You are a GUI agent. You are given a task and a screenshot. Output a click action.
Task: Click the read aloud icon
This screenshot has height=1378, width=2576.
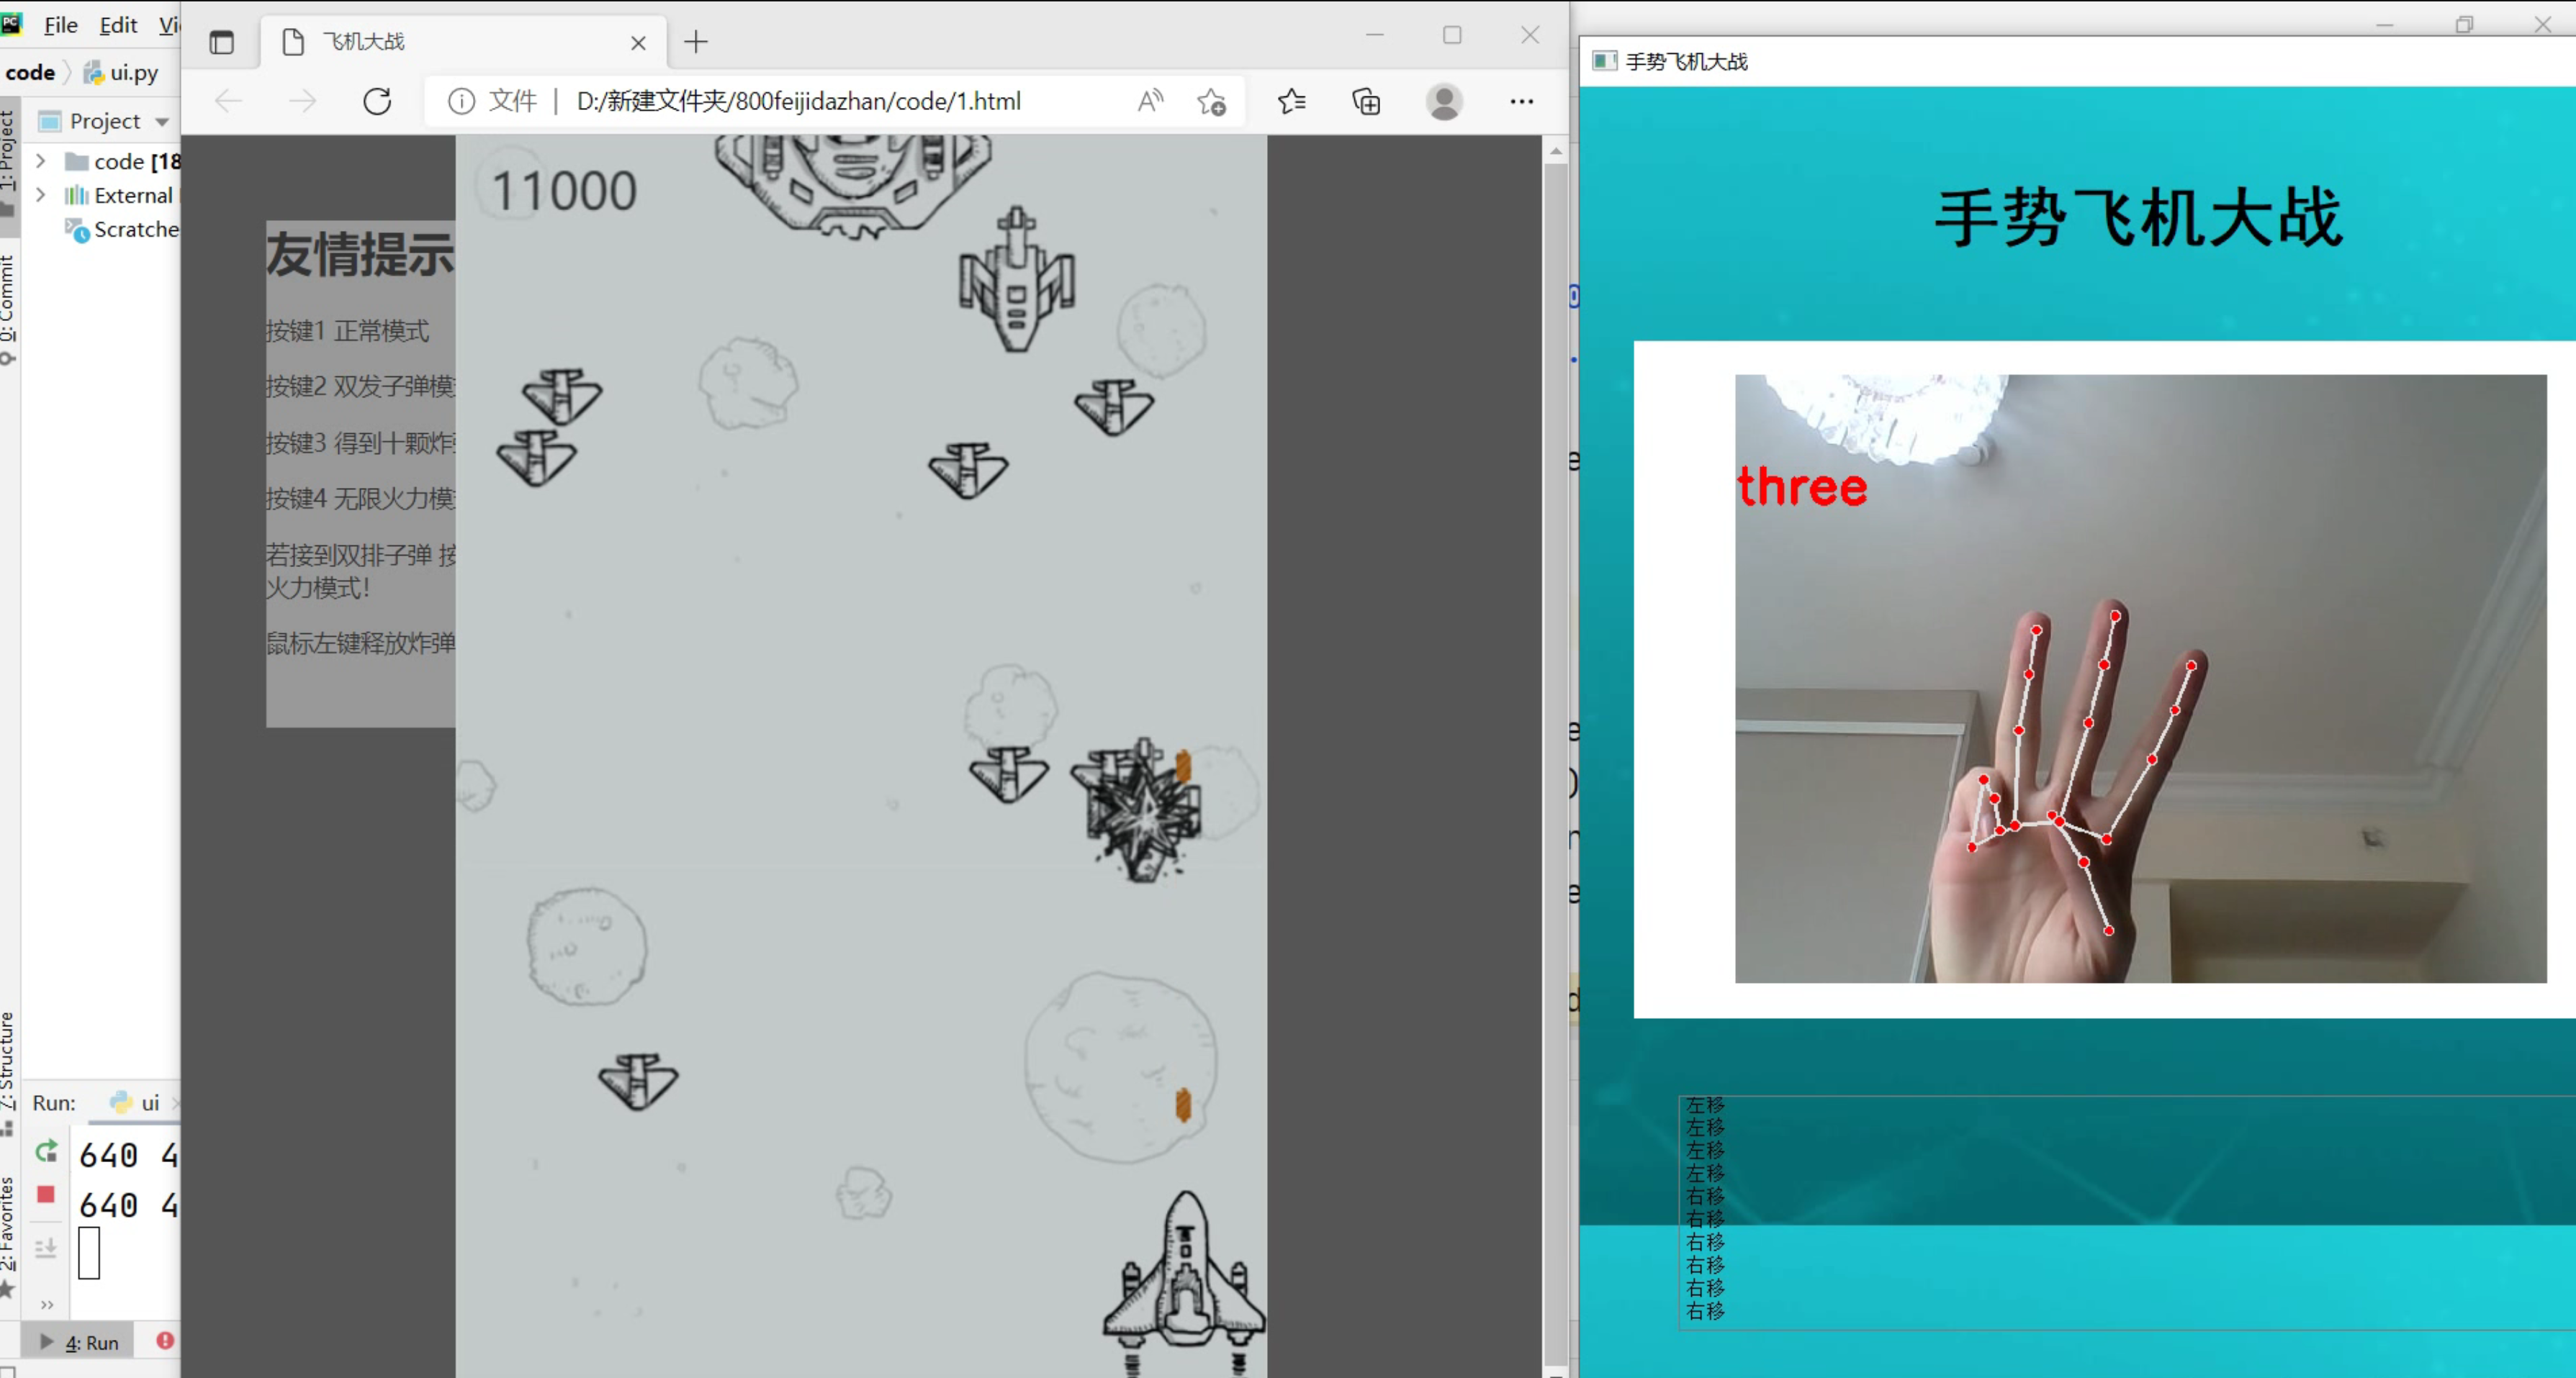click(x=1150, y=101)
